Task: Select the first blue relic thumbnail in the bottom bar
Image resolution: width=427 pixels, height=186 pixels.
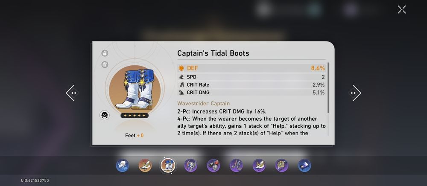Action: coord(122,166)
